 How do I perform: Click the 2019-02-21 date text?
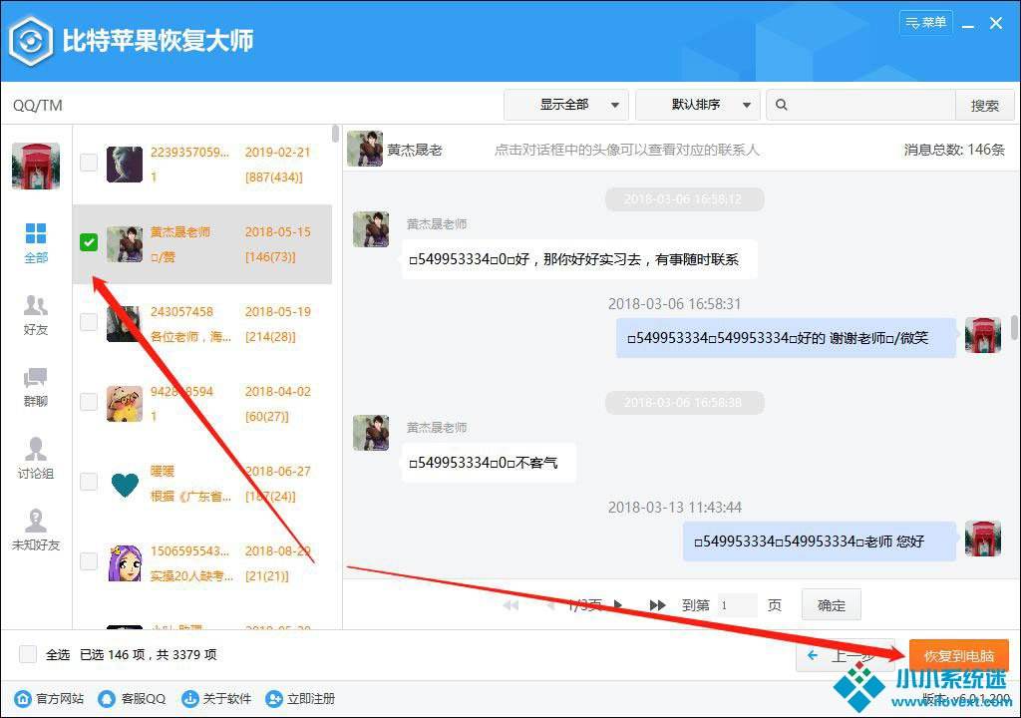click(x=277, y=153)
